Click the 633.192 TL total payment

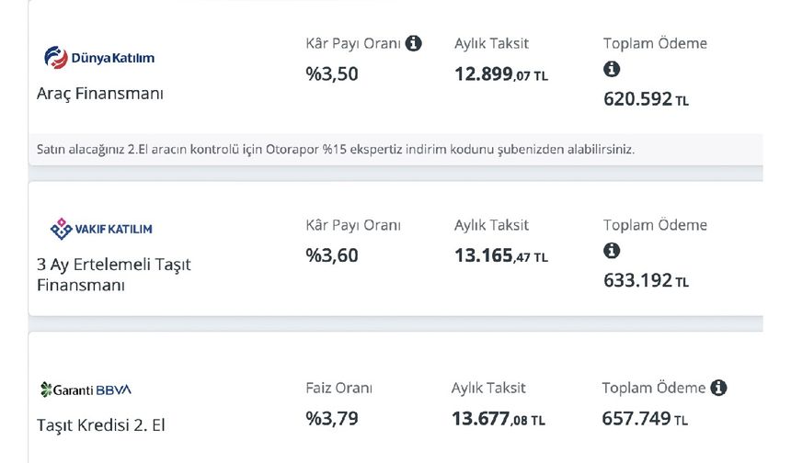tap(646, 281)
